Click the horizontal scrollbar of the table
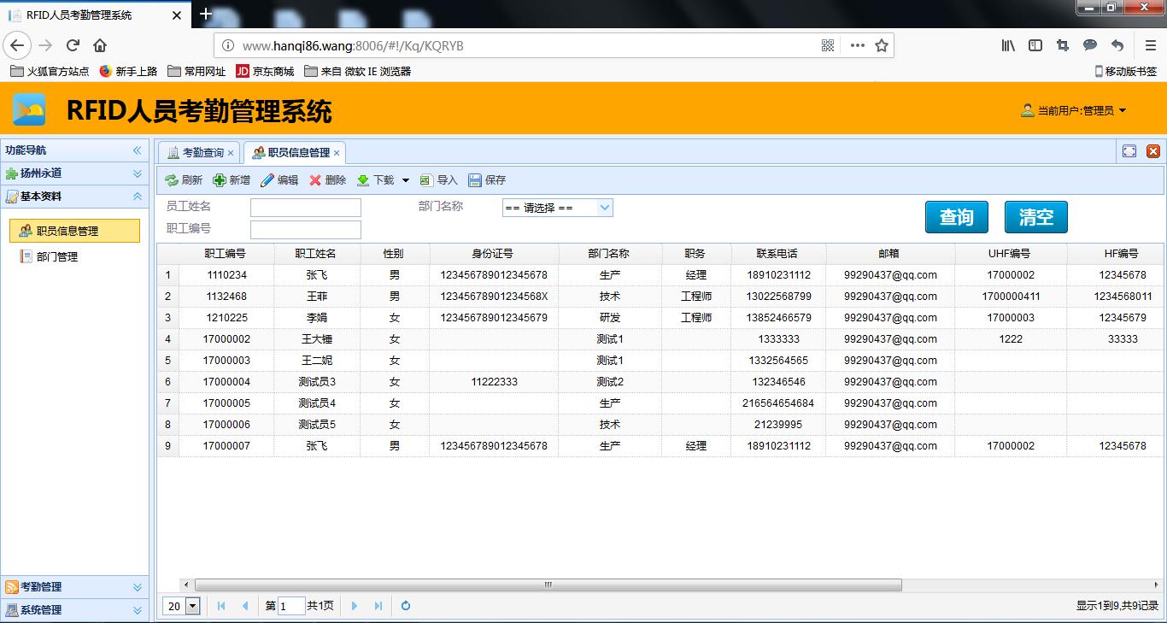1167x623 pixels. click(x=548, y=585)
